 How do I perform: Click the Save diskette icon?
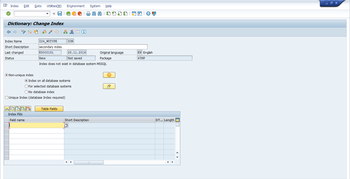(60, 14)
